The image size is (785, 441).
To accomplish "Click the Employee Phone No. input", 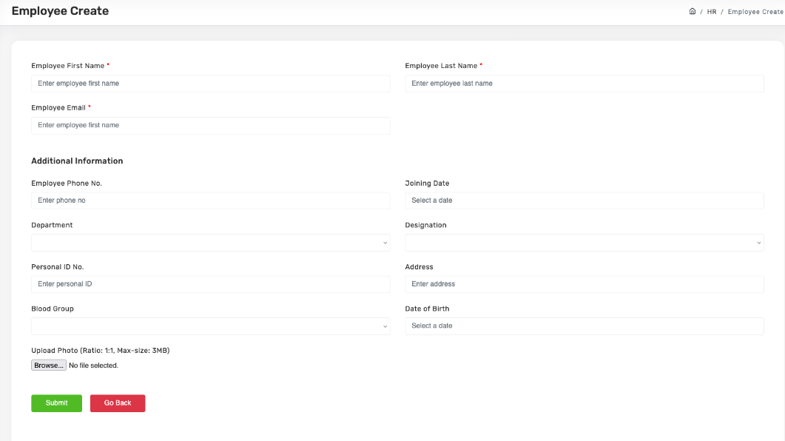I will tap(211, 201).
